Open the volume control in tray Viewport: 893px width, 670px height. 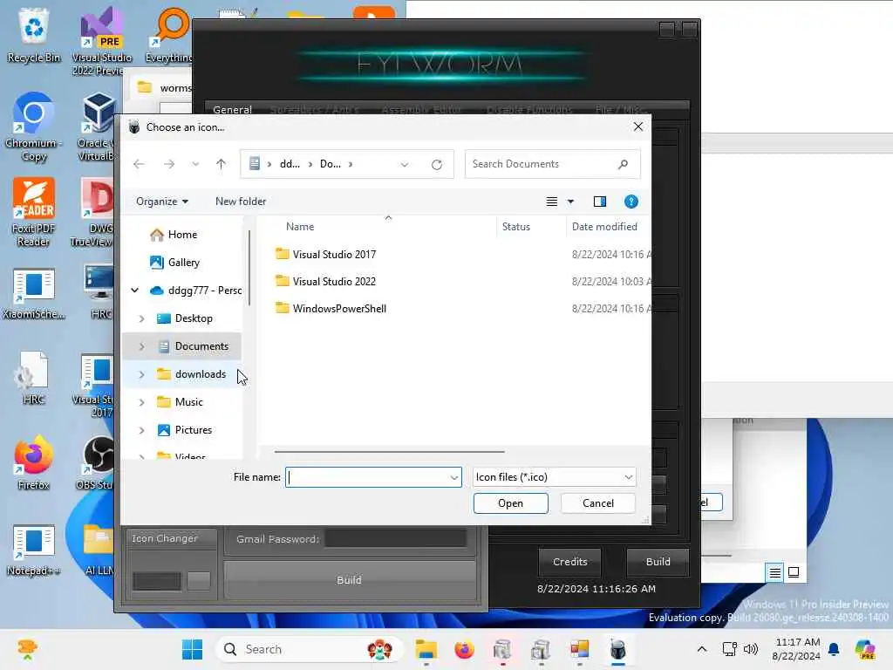pyautogui.click(x=751, y=649)
